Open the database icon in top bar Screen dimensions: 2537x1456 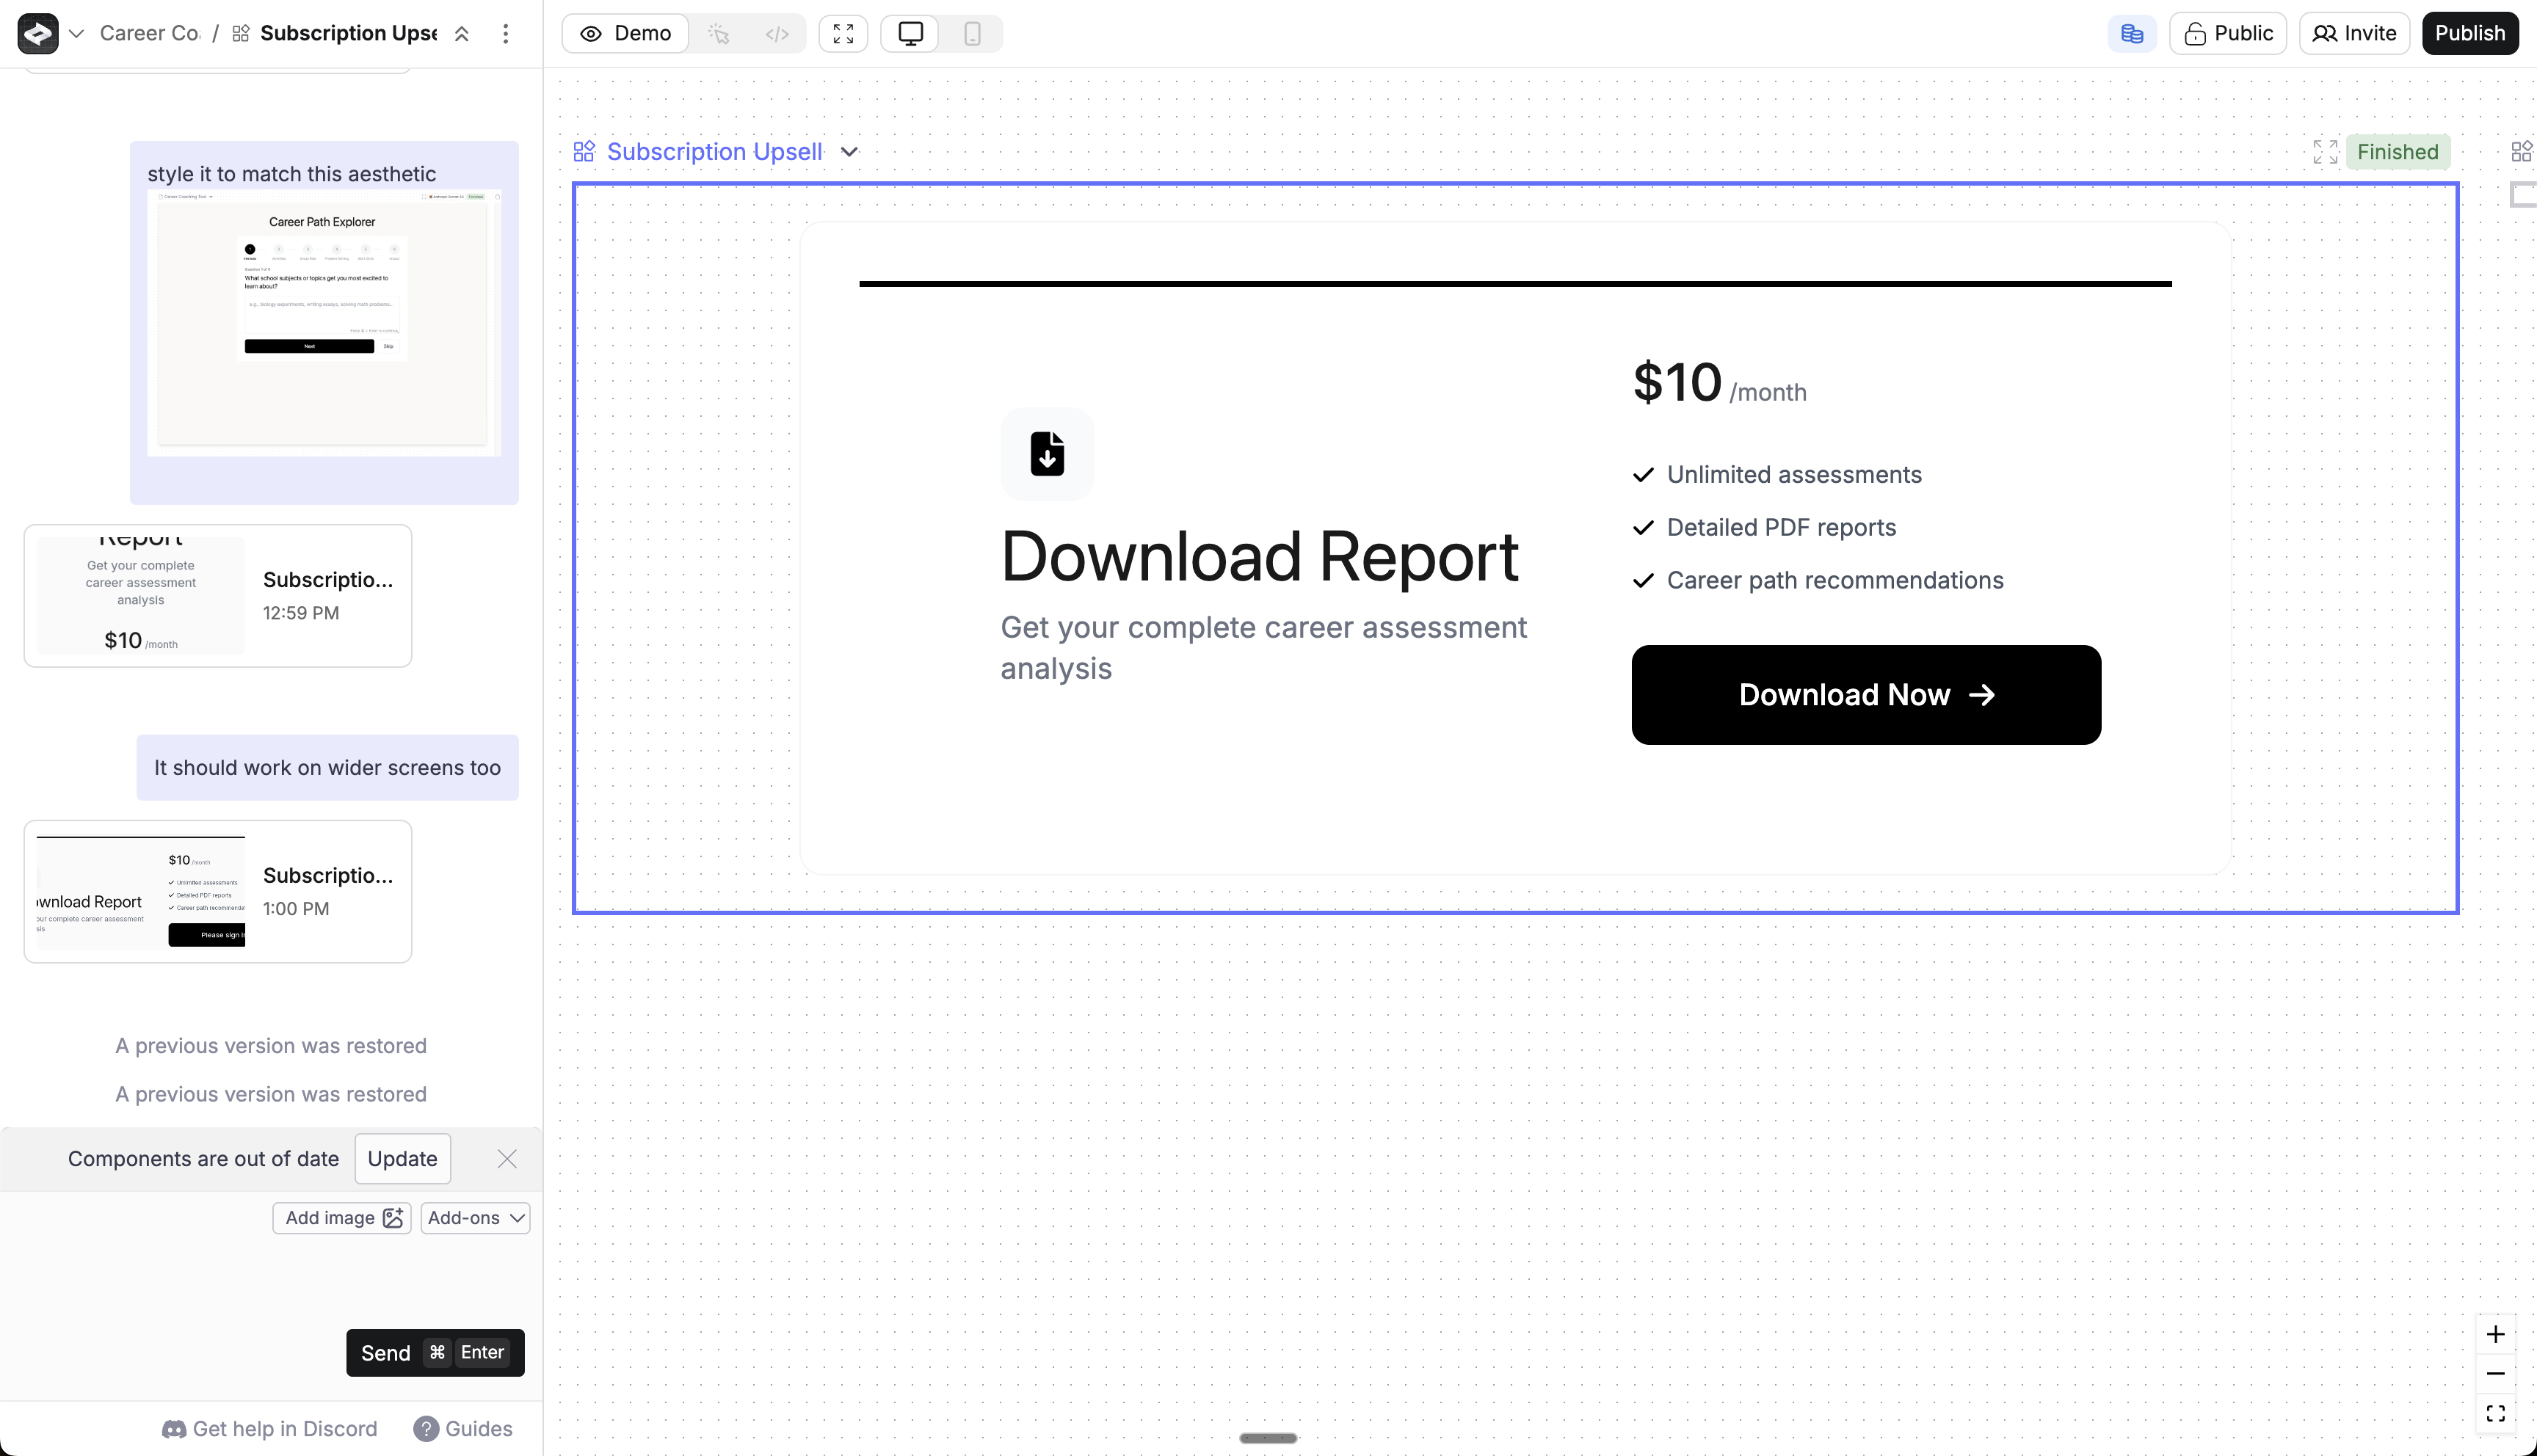click(x=2131, y=34)
